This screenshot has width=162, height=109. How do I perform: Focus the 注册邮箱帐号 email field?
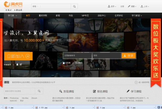click(x=77, y=56)
